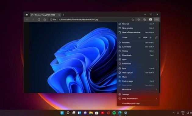The image size is (192, 116).
Task: Open the Favorites toolbar icon
Action: [x=139, y=20]
